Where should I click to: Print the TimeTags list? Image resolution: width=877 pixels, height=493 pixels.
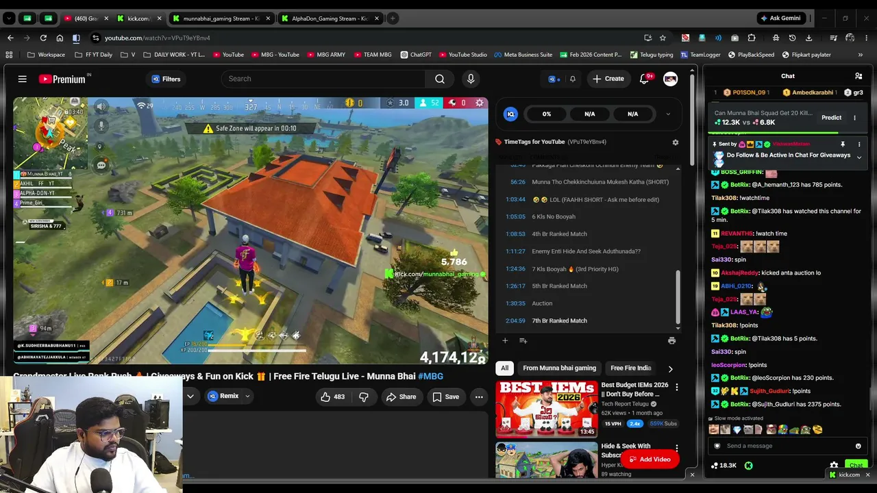tap(671, 340)
